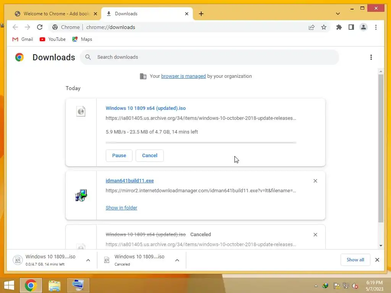Click the share page icon in address bar
The height and width of the screenshot is (293, 391).
click(x=312, y=27)
